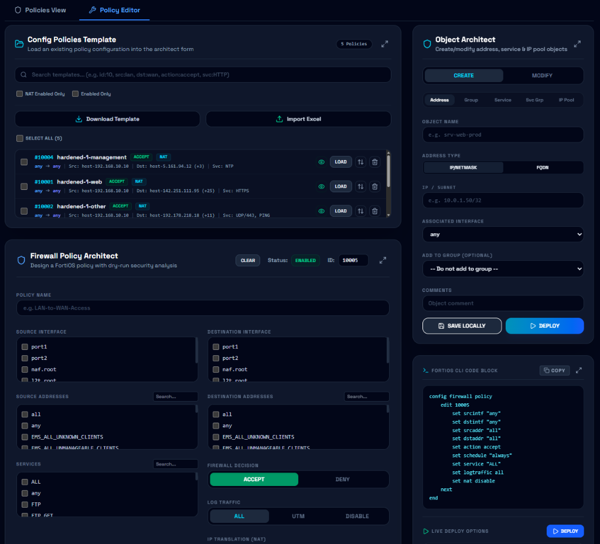The height and width of the screenshot is (544, 600).
Task: Click the play icon beside Live Deploy Options
Action: coord(426,531)
